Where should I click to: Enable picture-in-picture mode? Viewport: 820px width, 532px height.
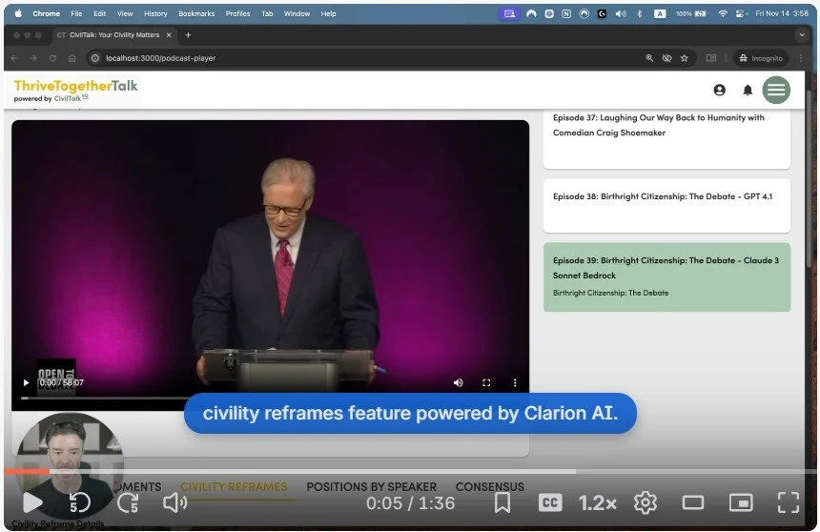[x=741, y=503]
